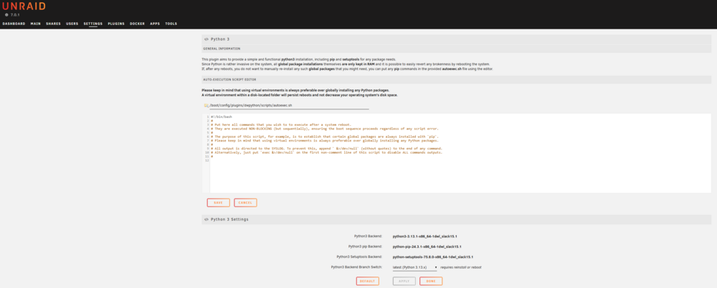
Task: Click the line about SYSLOG output
Action: (x=326, y=148)
